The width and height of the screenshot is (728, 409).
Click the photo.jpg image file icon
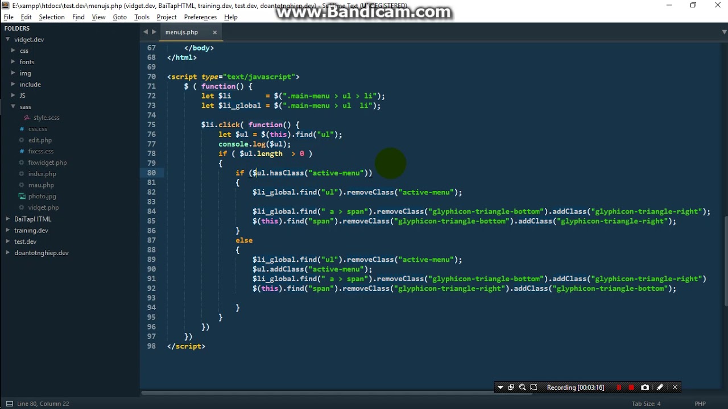[x=22, y=196]
